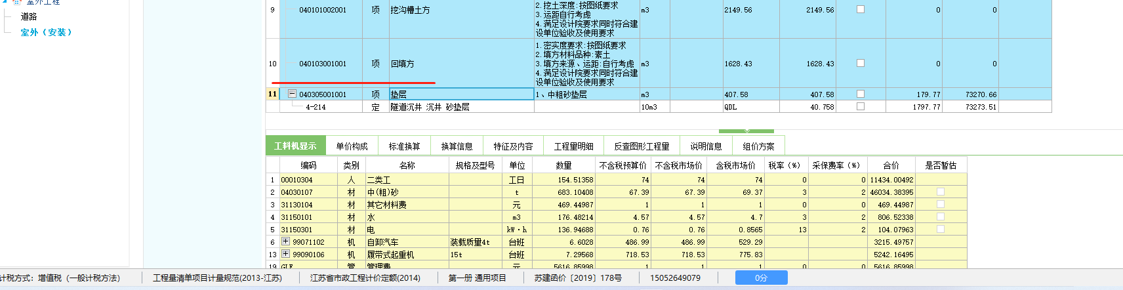The image size is (1123, 290).
Task: Click the 0分 score button
Action: 761,278
